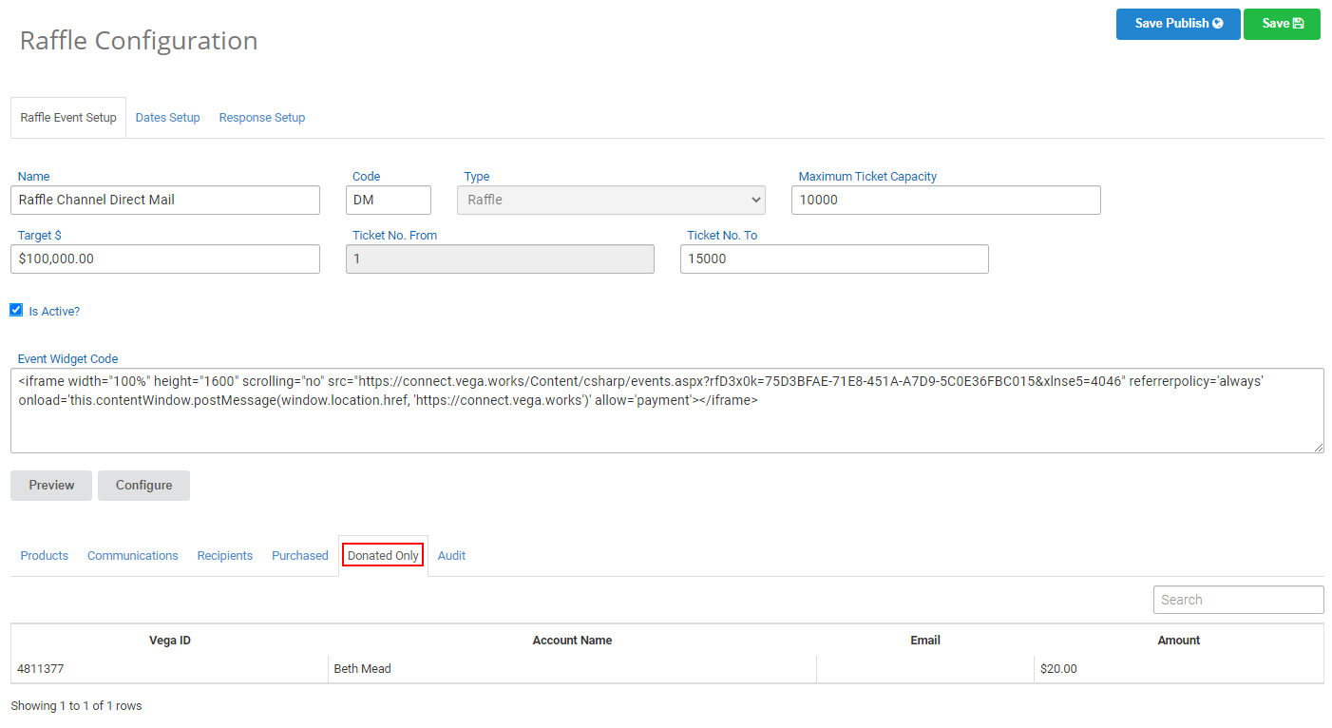1332x728 pixels.
Task: Show the Audit tab
Action: tap(451, 556)
